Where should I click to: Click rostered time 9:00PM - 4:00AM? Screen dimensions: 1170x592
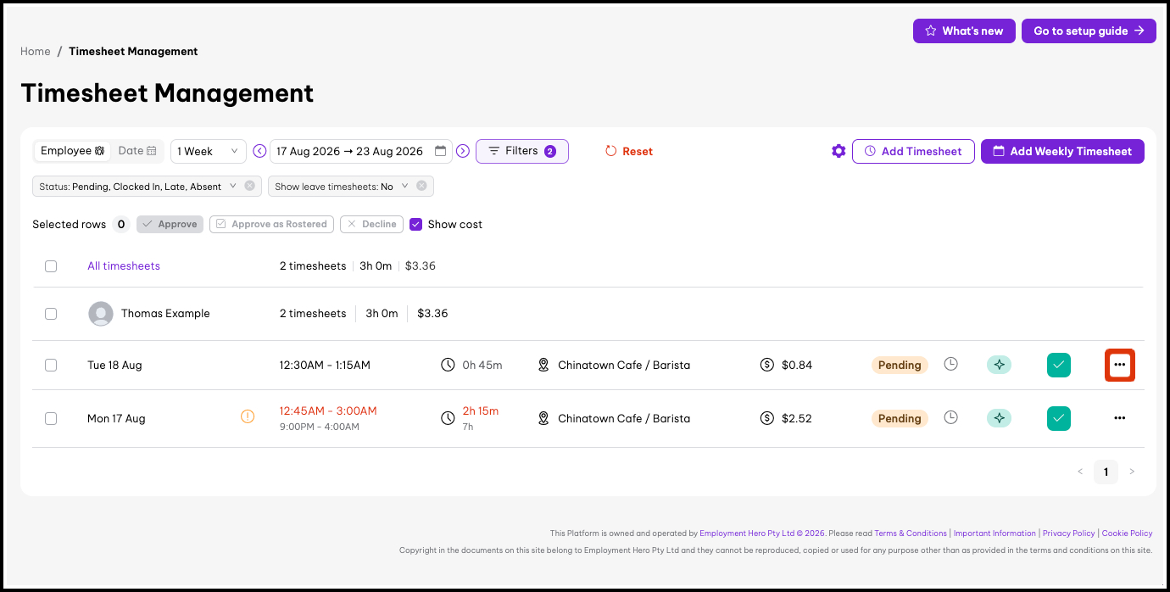pos(319,427)
